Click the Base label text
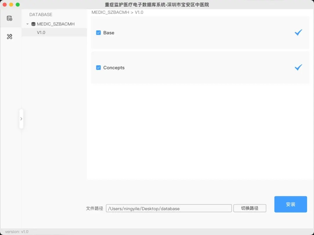314x235 pixels. coord(109,33)
